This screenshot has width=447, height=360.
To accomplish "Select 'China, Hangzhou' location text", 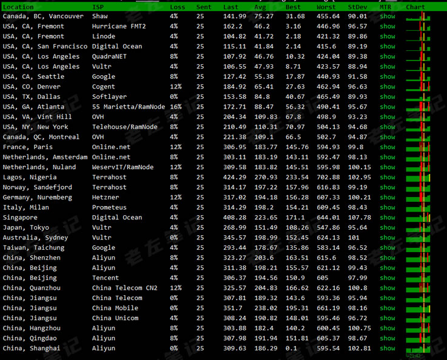I will click(32, 328).
